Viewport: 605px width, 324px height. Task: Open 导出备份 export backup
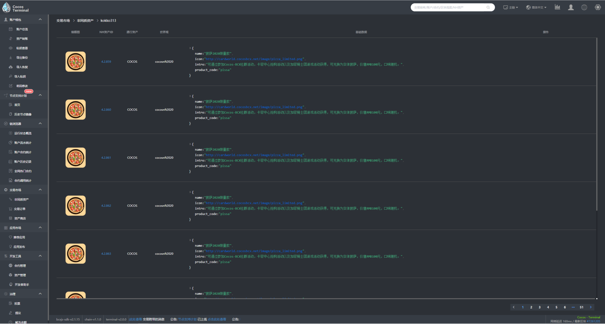coord(22,58)
